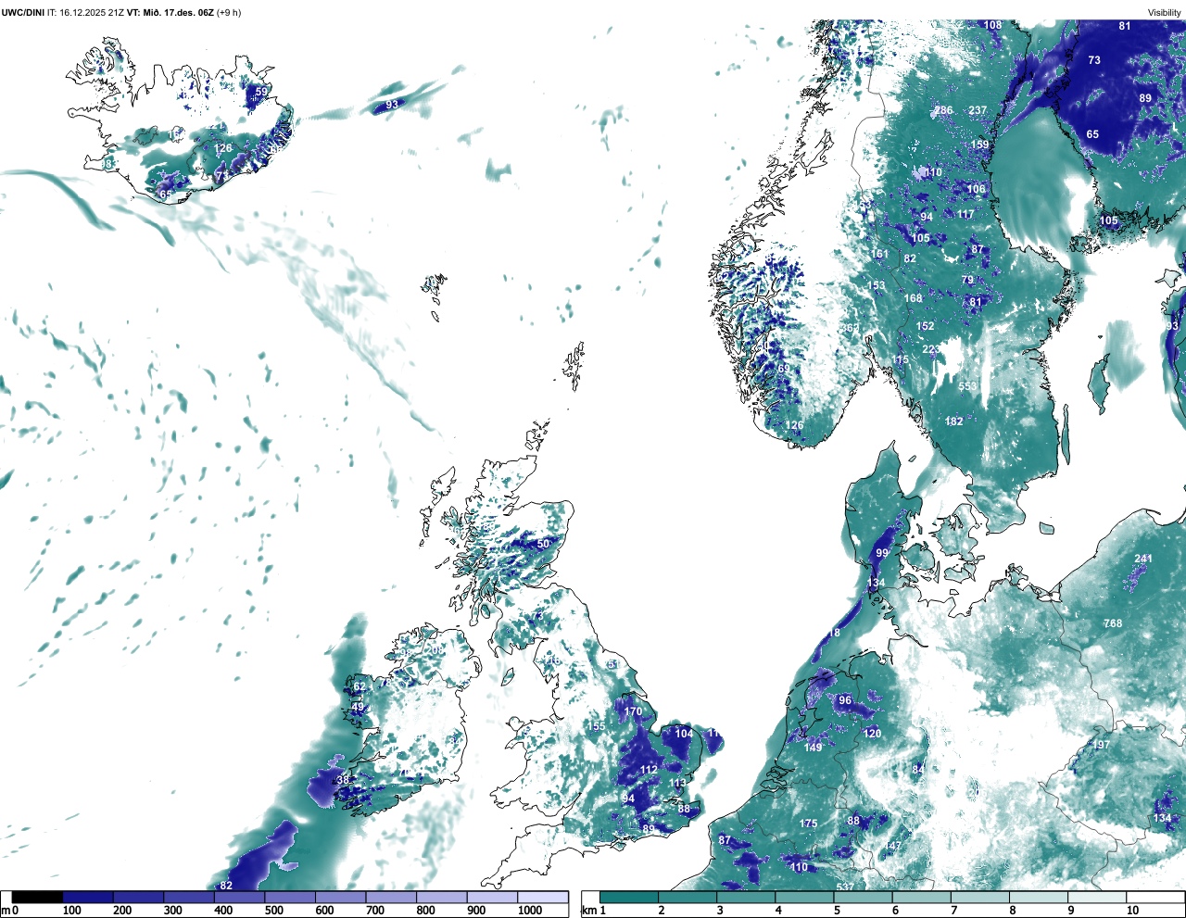Click the '223' value in central Sweden
The height and width of the screenshot is (918, 1186).
[931, 349]
